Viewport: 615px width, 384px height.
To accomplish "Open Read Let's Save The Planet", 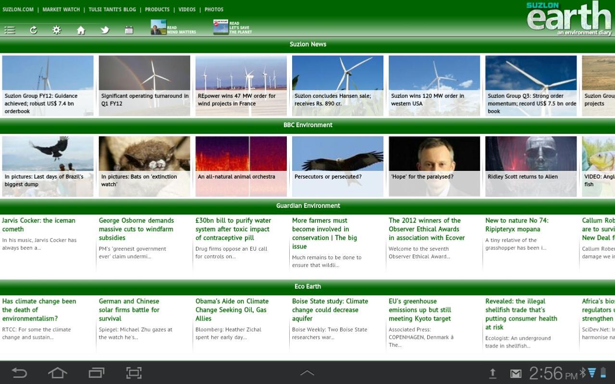I will [x=233, y=27].
